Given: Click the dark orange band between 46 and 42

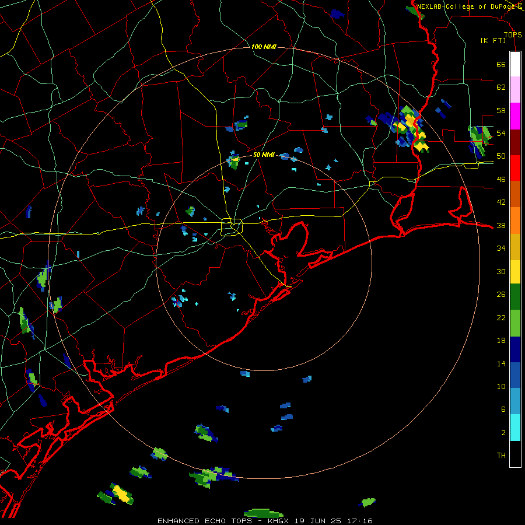Looking at the screenshot, I should (x=515, y=194).
